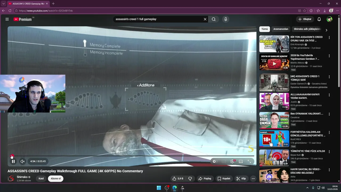Open more actions three-dot menu under video
341x192 pixels.
(x=253, y=179)
